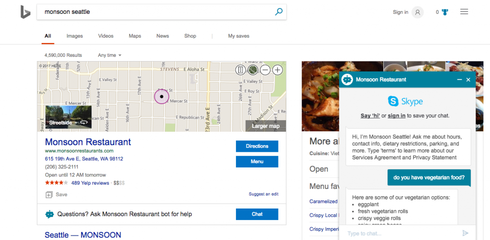Click the Bing logo
Image resolution: width=490 pixels, height=240 pixels.
tap(25, 12)
